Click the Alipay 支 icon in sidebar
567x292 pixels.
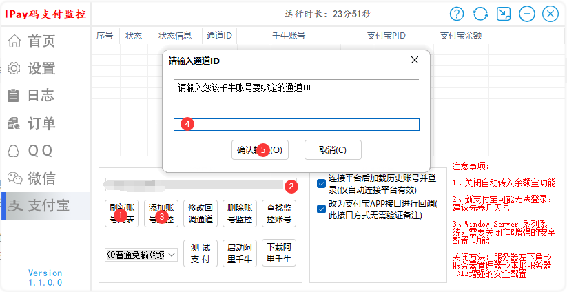pyautogui.click(x=15, y=206)
